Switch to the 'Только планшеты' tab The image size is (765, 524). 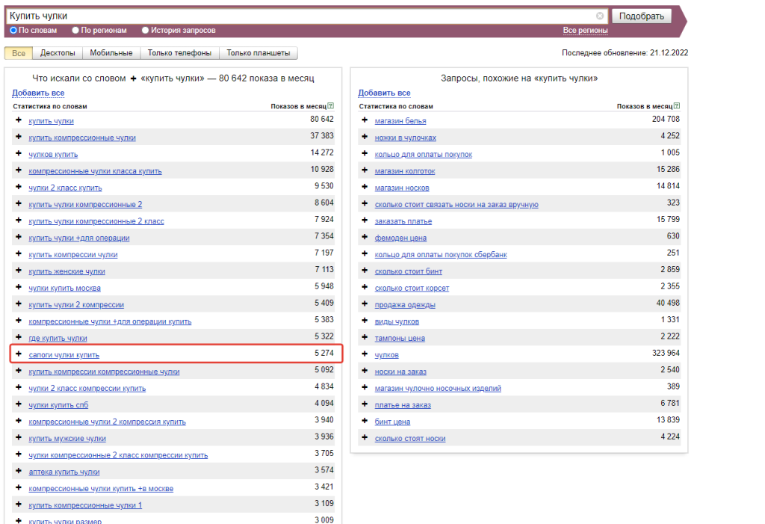pos(258,53)
